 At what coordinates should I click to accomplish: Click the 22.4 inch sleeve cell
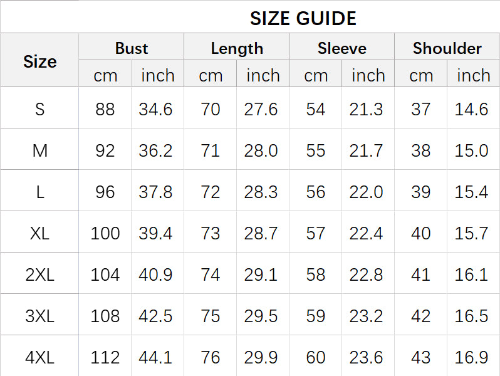tap(367, 233)
